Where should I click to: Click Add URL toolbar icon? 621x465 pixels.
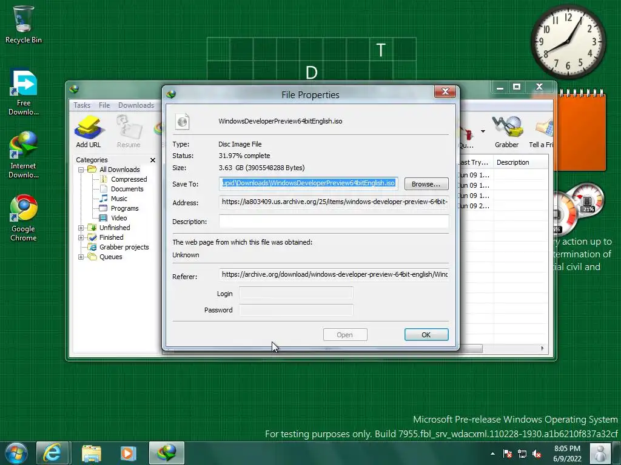pos(89,131)
